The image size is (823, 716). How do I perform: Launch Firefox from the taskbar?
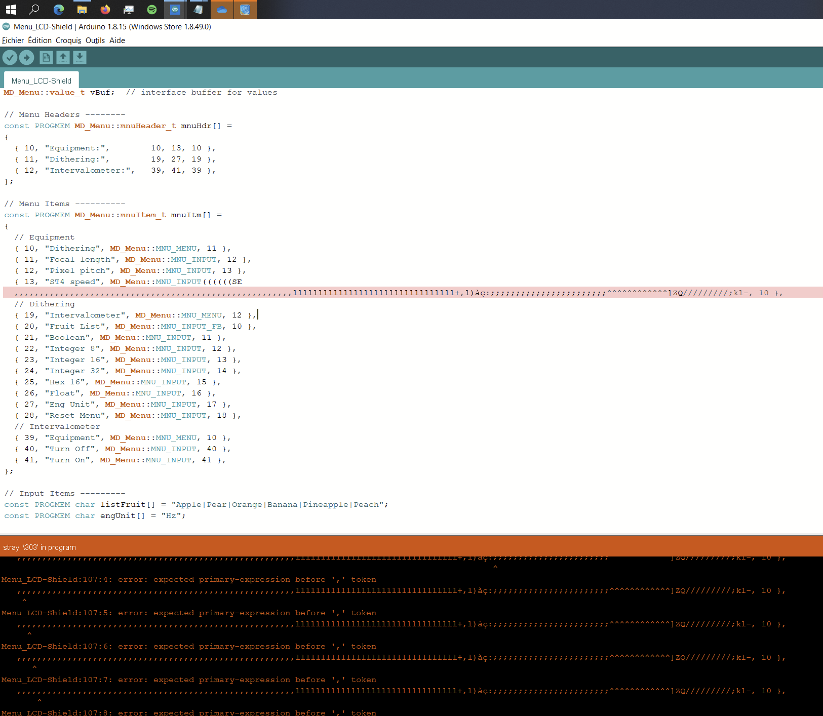(105, 10)
